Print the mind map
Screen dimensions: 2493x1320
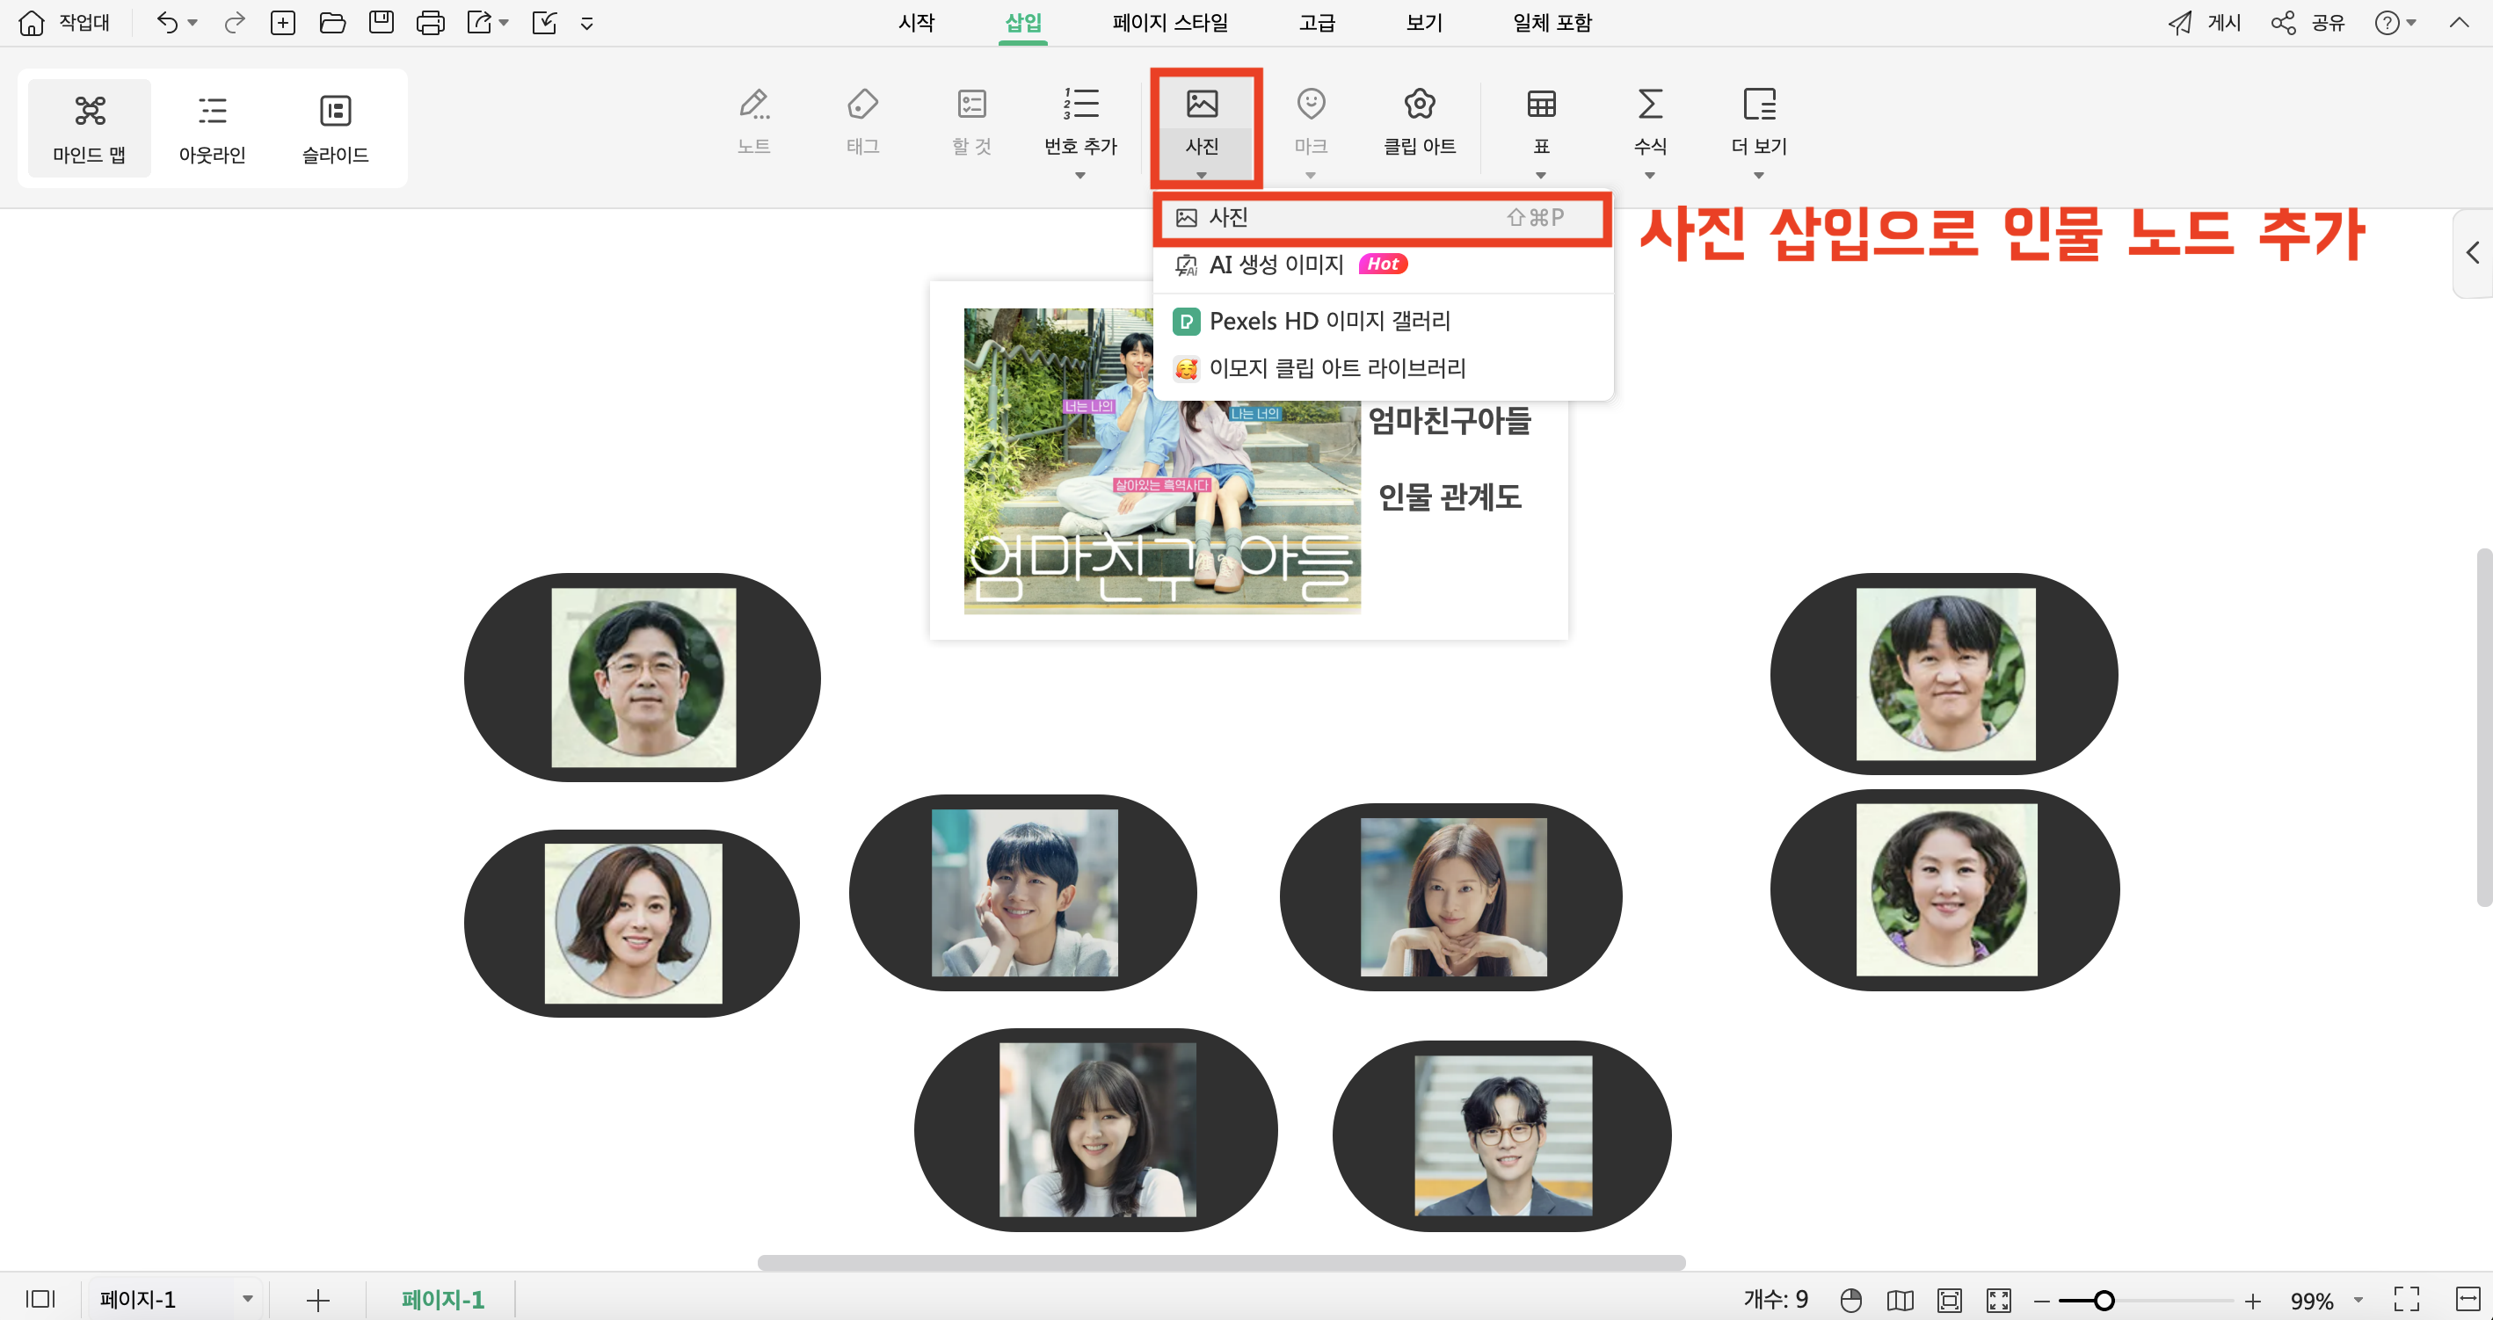[x=431, y=22]
